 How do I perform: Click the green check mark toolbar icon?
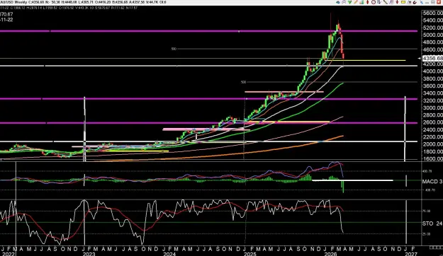point(349,2)
